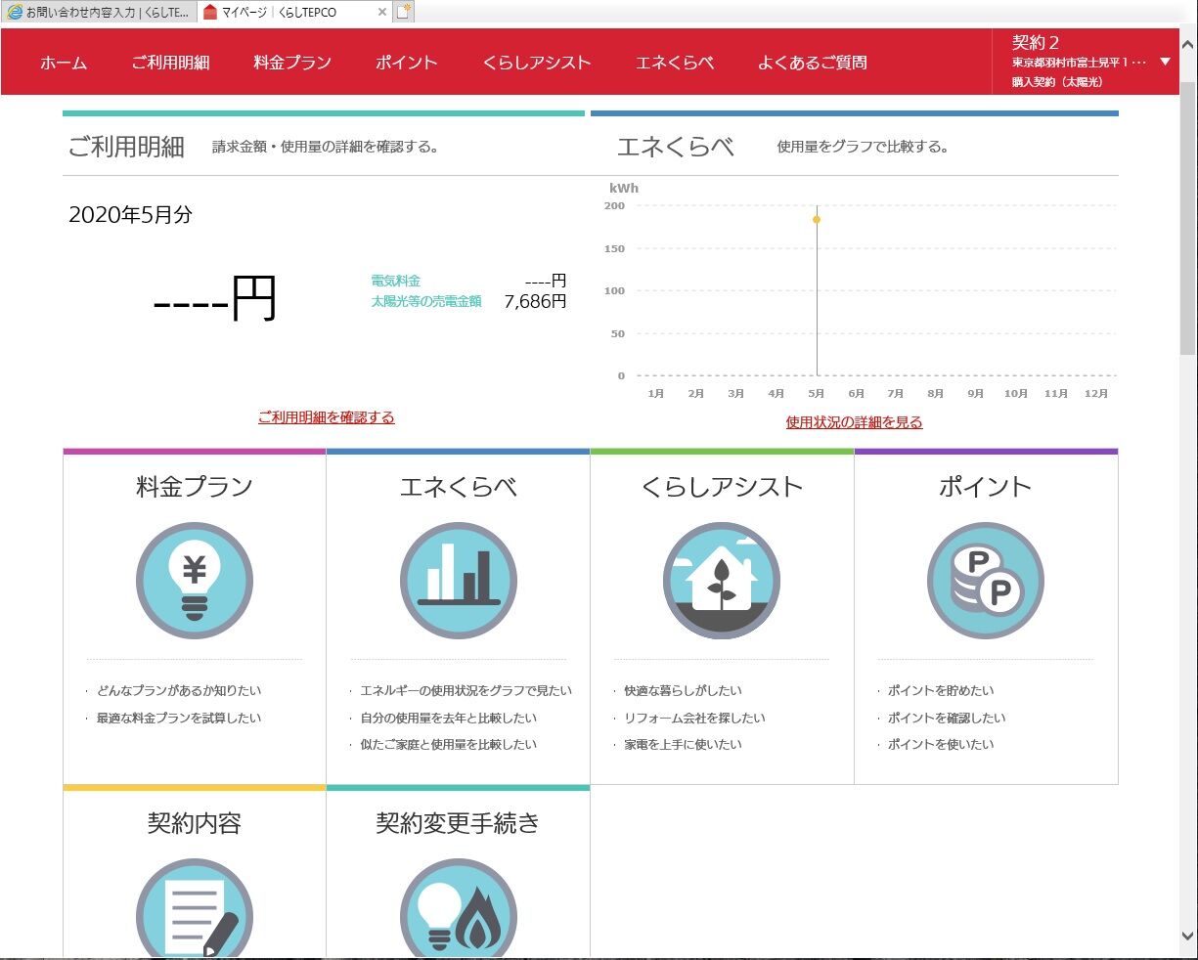The image size is (1198, 960).
Task: Click the 7,686円 solar sales amount
Action: coord(535,302)
